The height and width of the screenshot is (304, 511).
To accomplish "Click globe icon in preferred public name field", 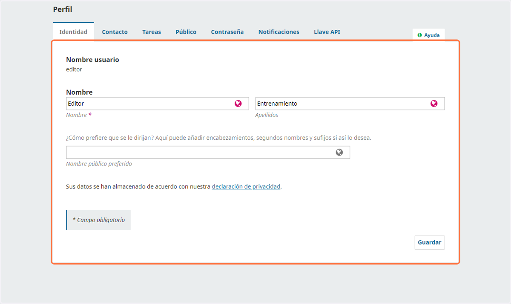I will [x=339, y=152].
